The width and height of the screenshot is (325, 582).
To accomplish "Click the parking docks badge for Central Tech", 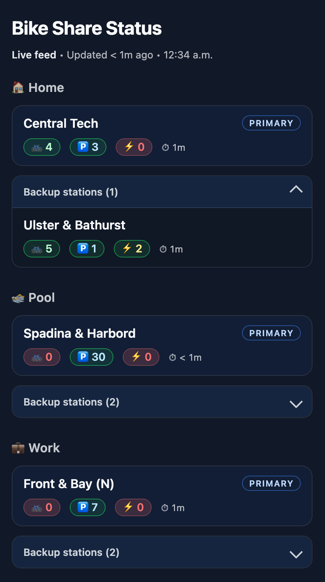I will pyautogui.click(x=88, y=147).
